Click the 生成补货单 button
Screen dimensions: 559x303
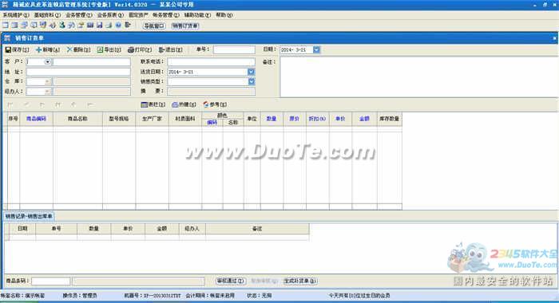pyautogui.click(x=300, y=281)
